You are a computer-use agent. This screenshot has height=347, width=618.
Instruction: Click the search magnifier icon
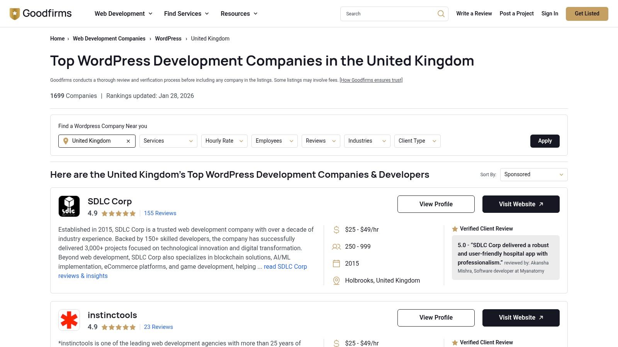pyautogui.click(x=441, y=13)
